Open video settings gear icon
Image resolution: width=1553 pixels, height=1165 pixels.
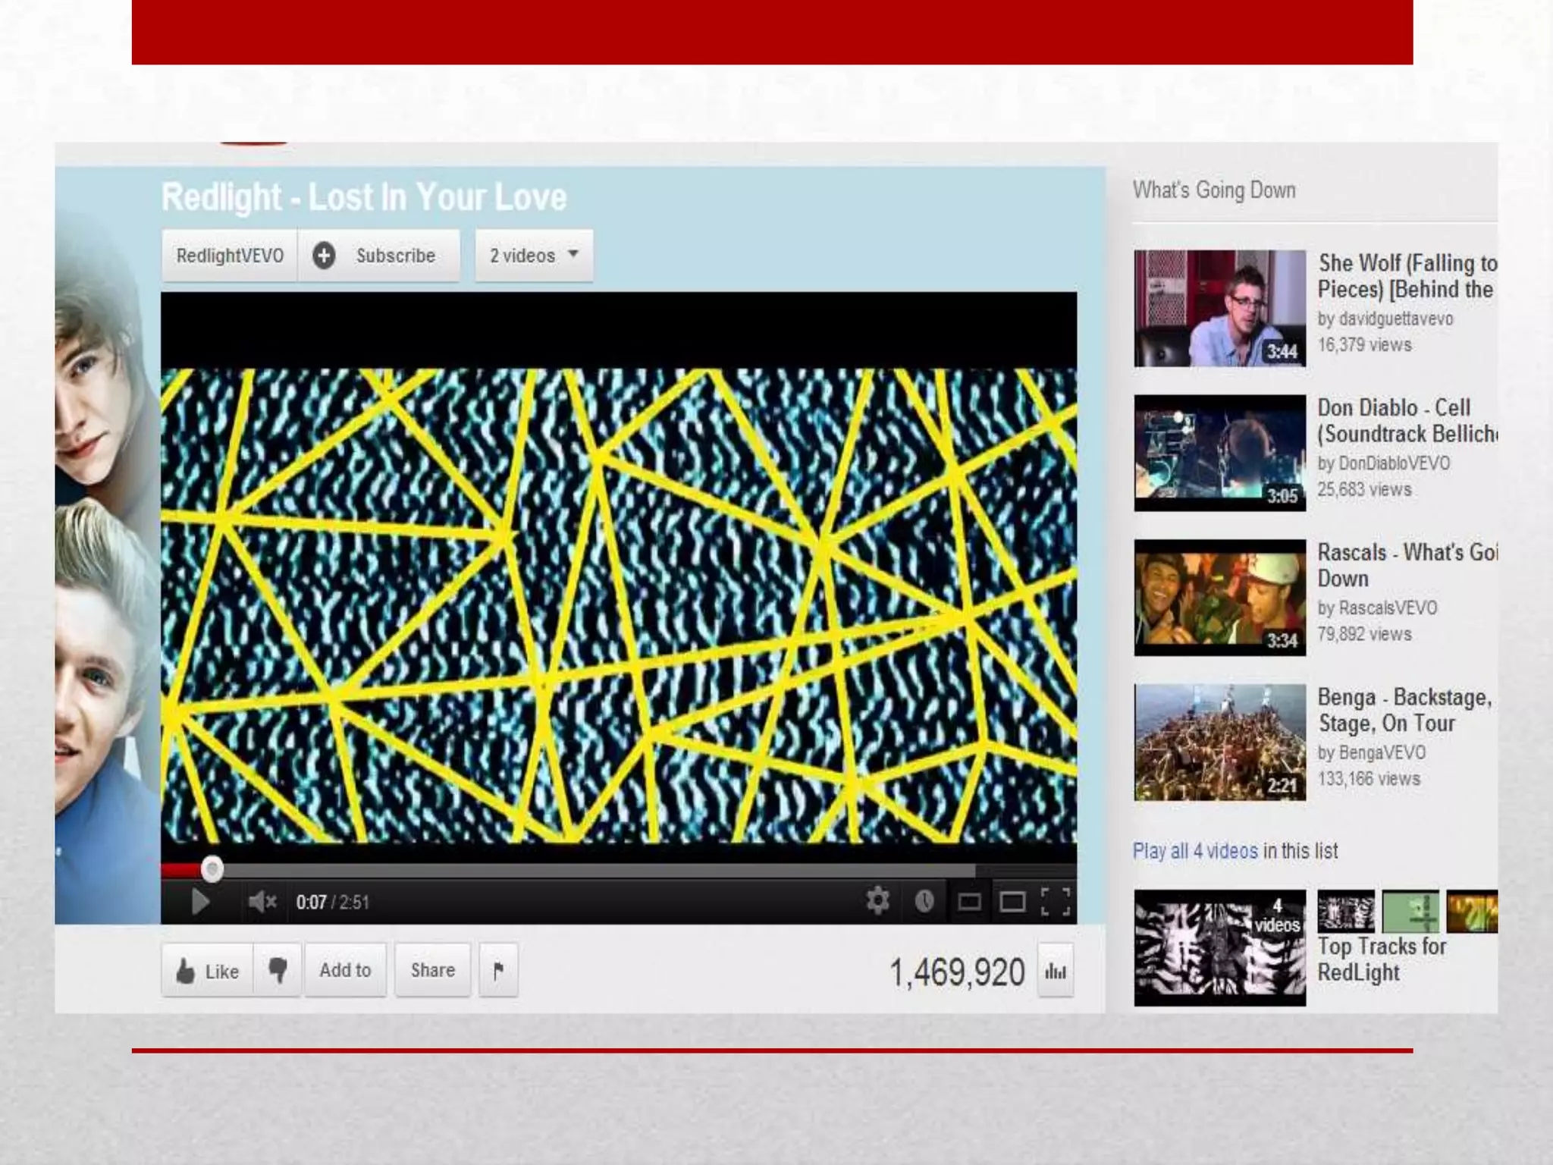[877, 901]
